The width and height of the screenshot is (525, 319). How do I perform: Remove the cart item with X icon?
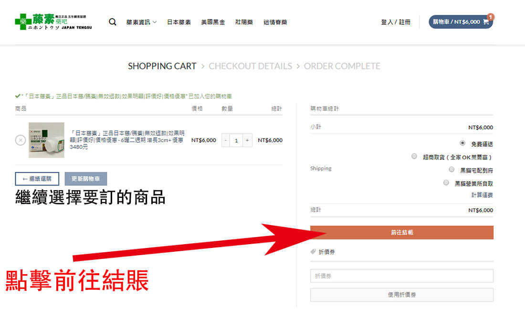click(21, 140)
